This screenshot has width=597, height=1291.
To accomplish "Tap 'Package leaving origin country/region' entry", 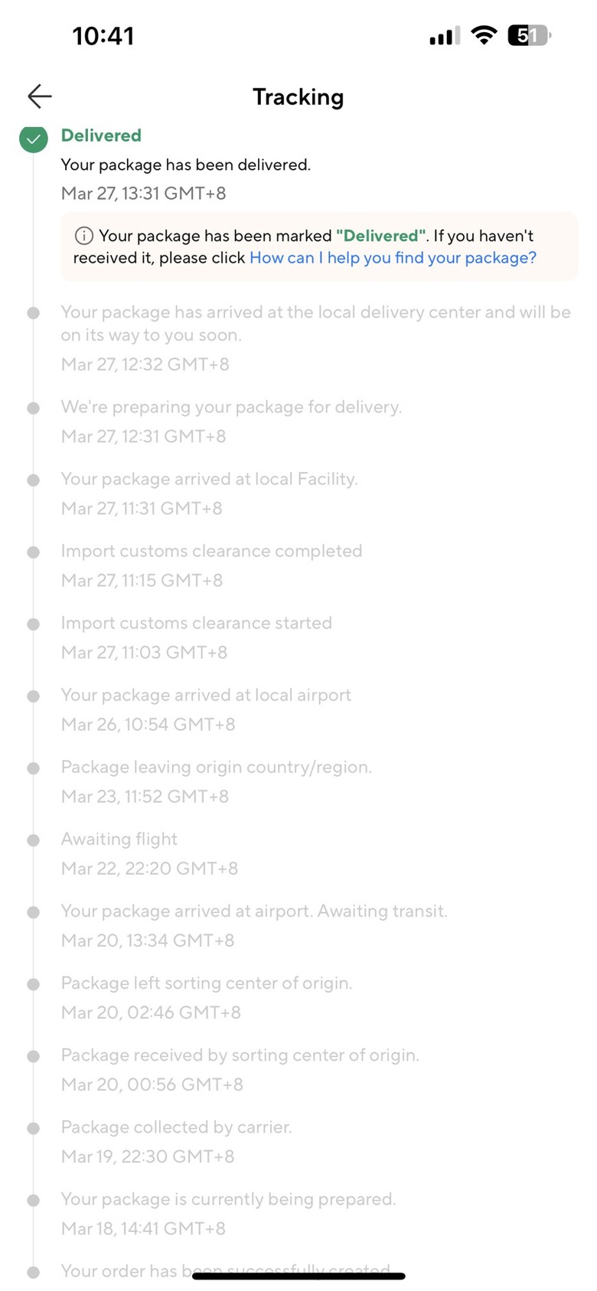I will click(217, 781).
